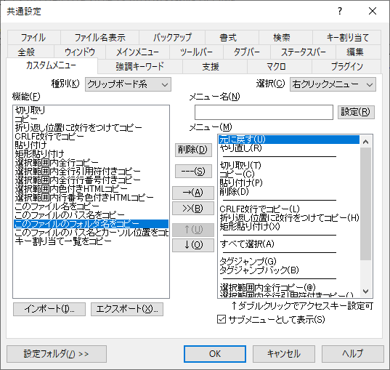Screen dimensions: 390x370
Task: Open the ツールバー tab
Action: coord(197,52)
